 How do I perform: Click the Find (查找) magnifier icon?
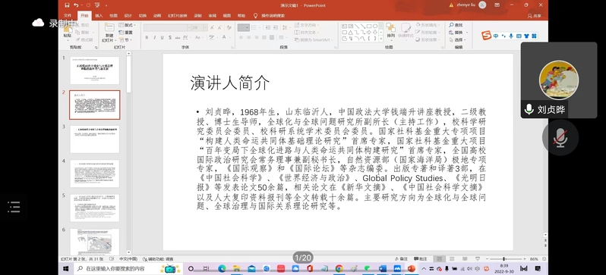pyautogui.click(x=451, y=25)
